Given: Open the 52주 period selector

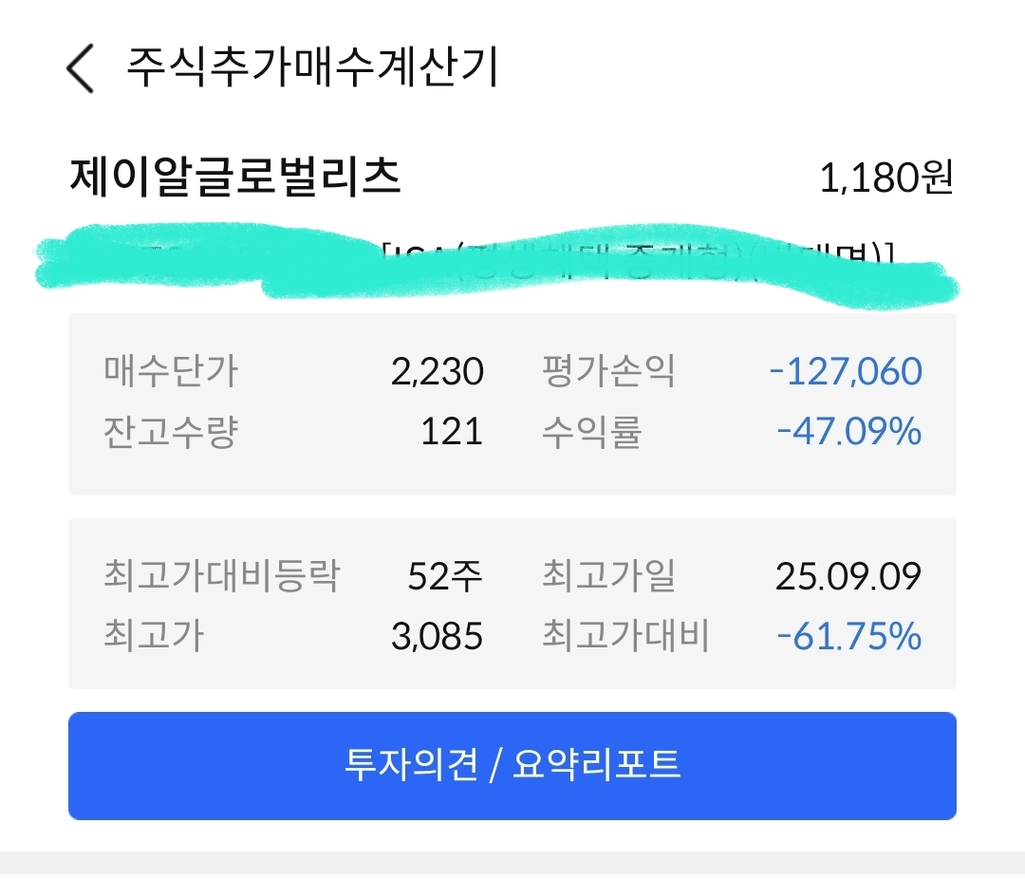Looking at the screenshot, I should 445,576.
